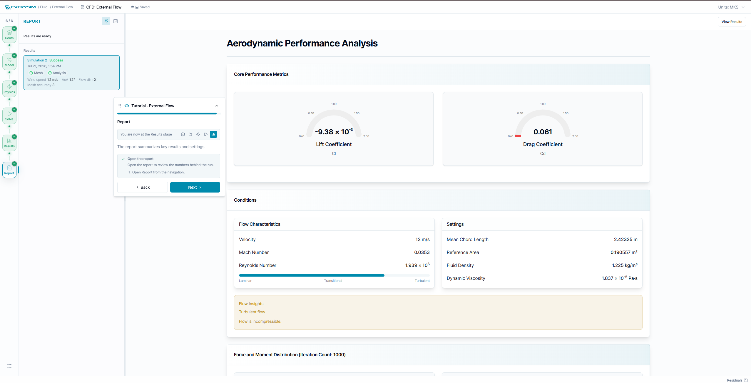The width and height of the screenshot is (751, 383).
Task: Click the View Results button
Action: [x=732, y=22]
